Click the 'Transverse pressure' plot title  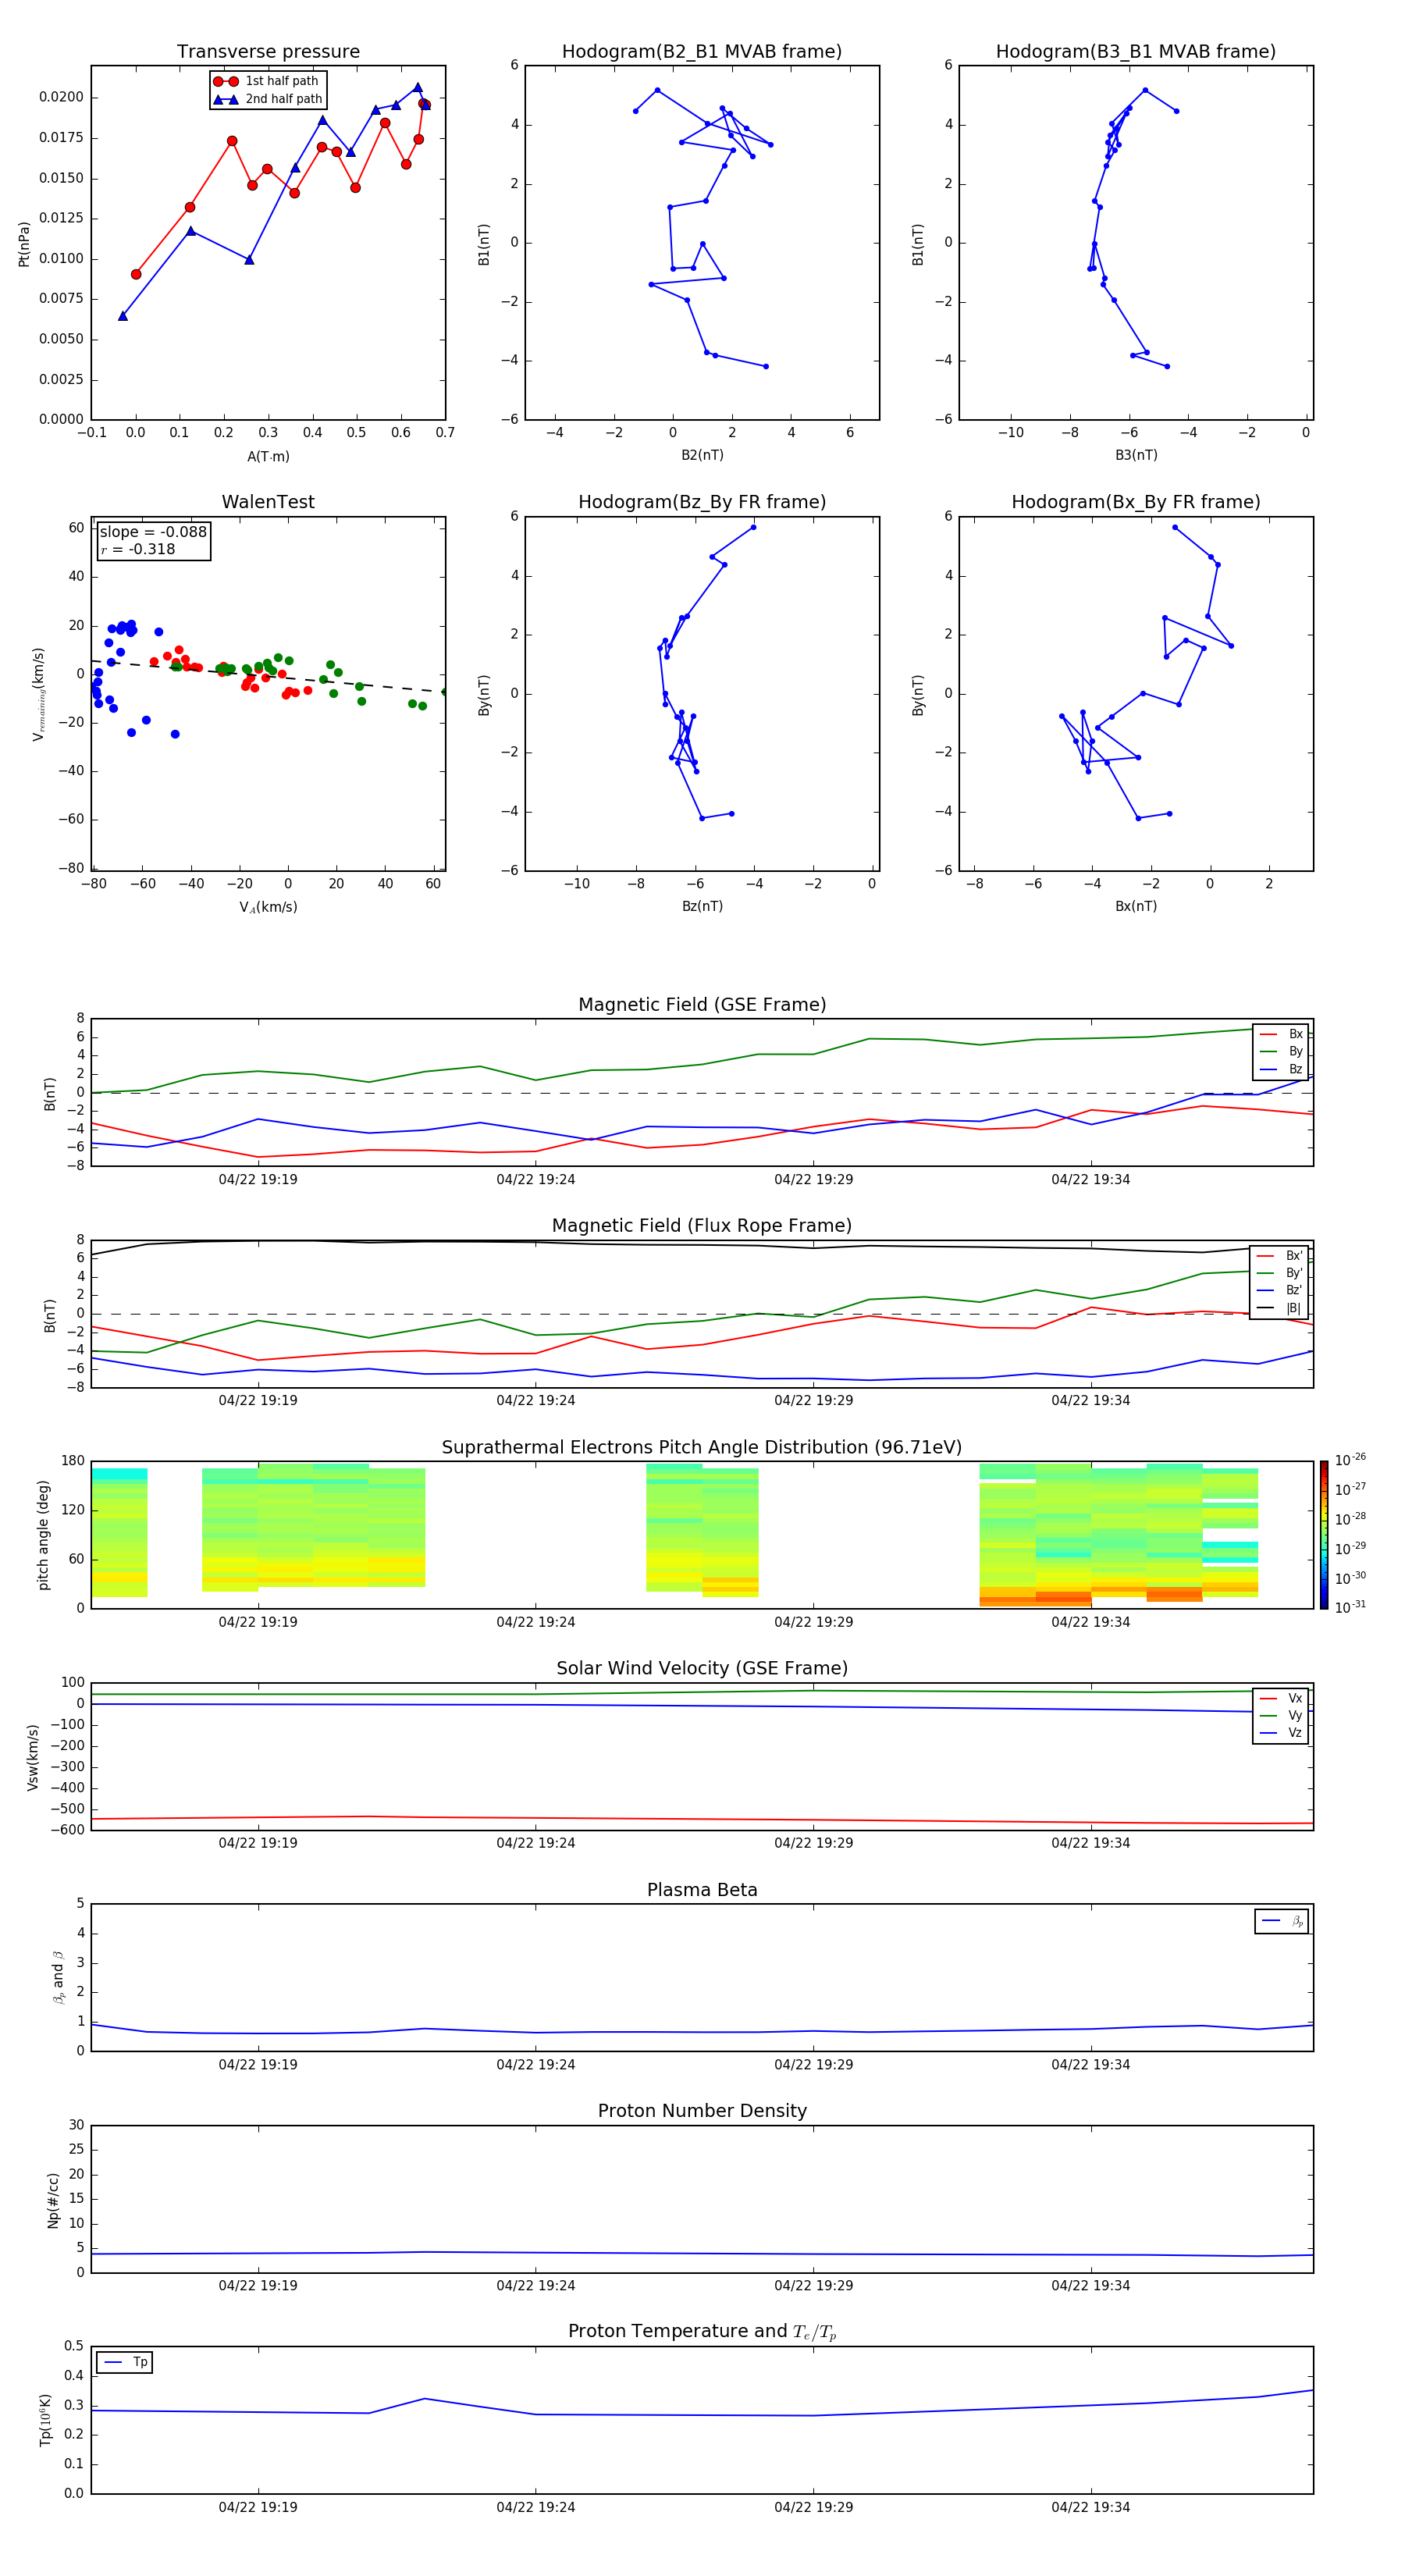(x=268, y=51)
